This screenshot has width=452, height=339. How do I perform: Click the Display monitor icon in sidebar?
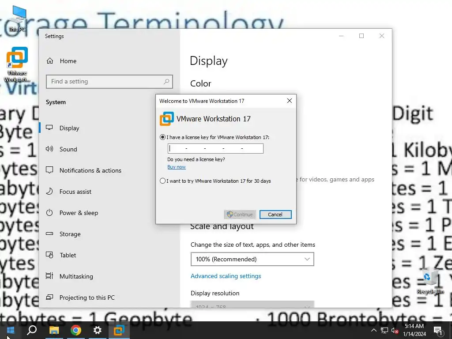point(49,128)
